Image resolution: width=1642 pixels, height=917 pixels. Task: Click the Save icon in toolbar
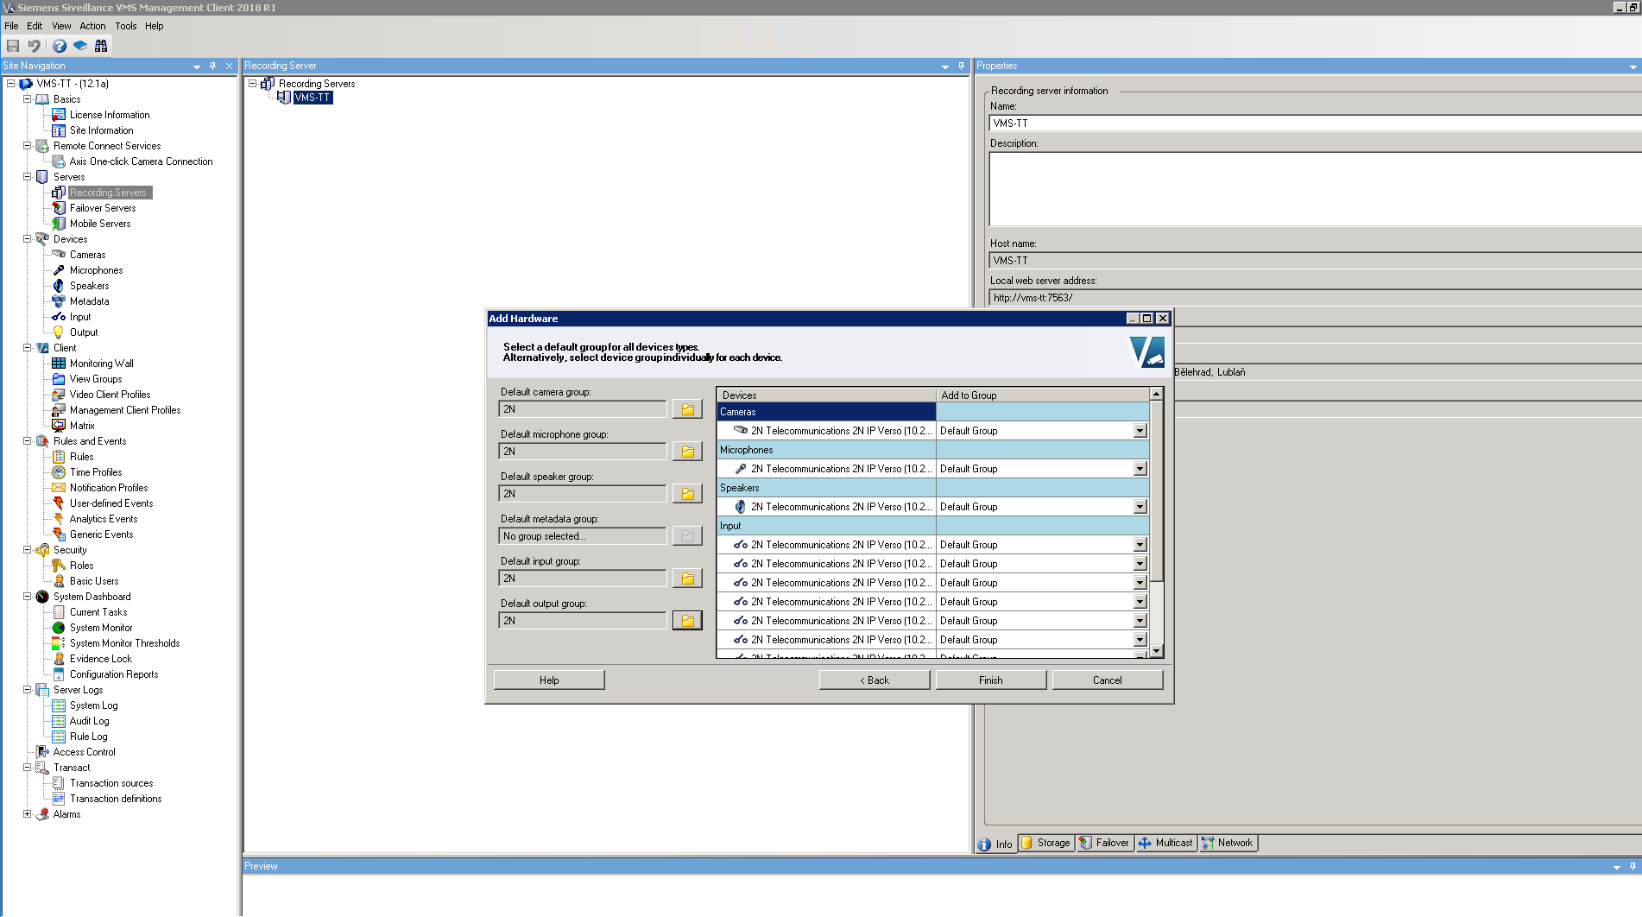pyautogui.click(x=13, y=46)
